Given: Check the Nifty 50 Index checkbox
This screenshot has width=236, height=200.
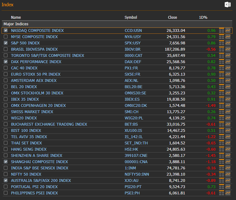Looking at the screenshot, I should tap(6, 174).
